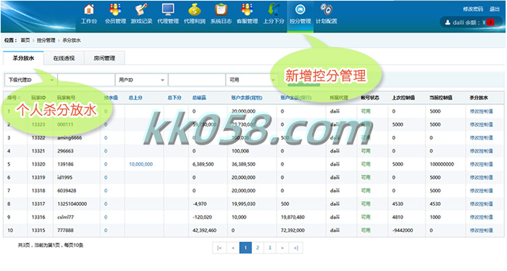Click 修改控制值 for player 139186
Viewport: 507px width, 271px height.
click(481, 164)
